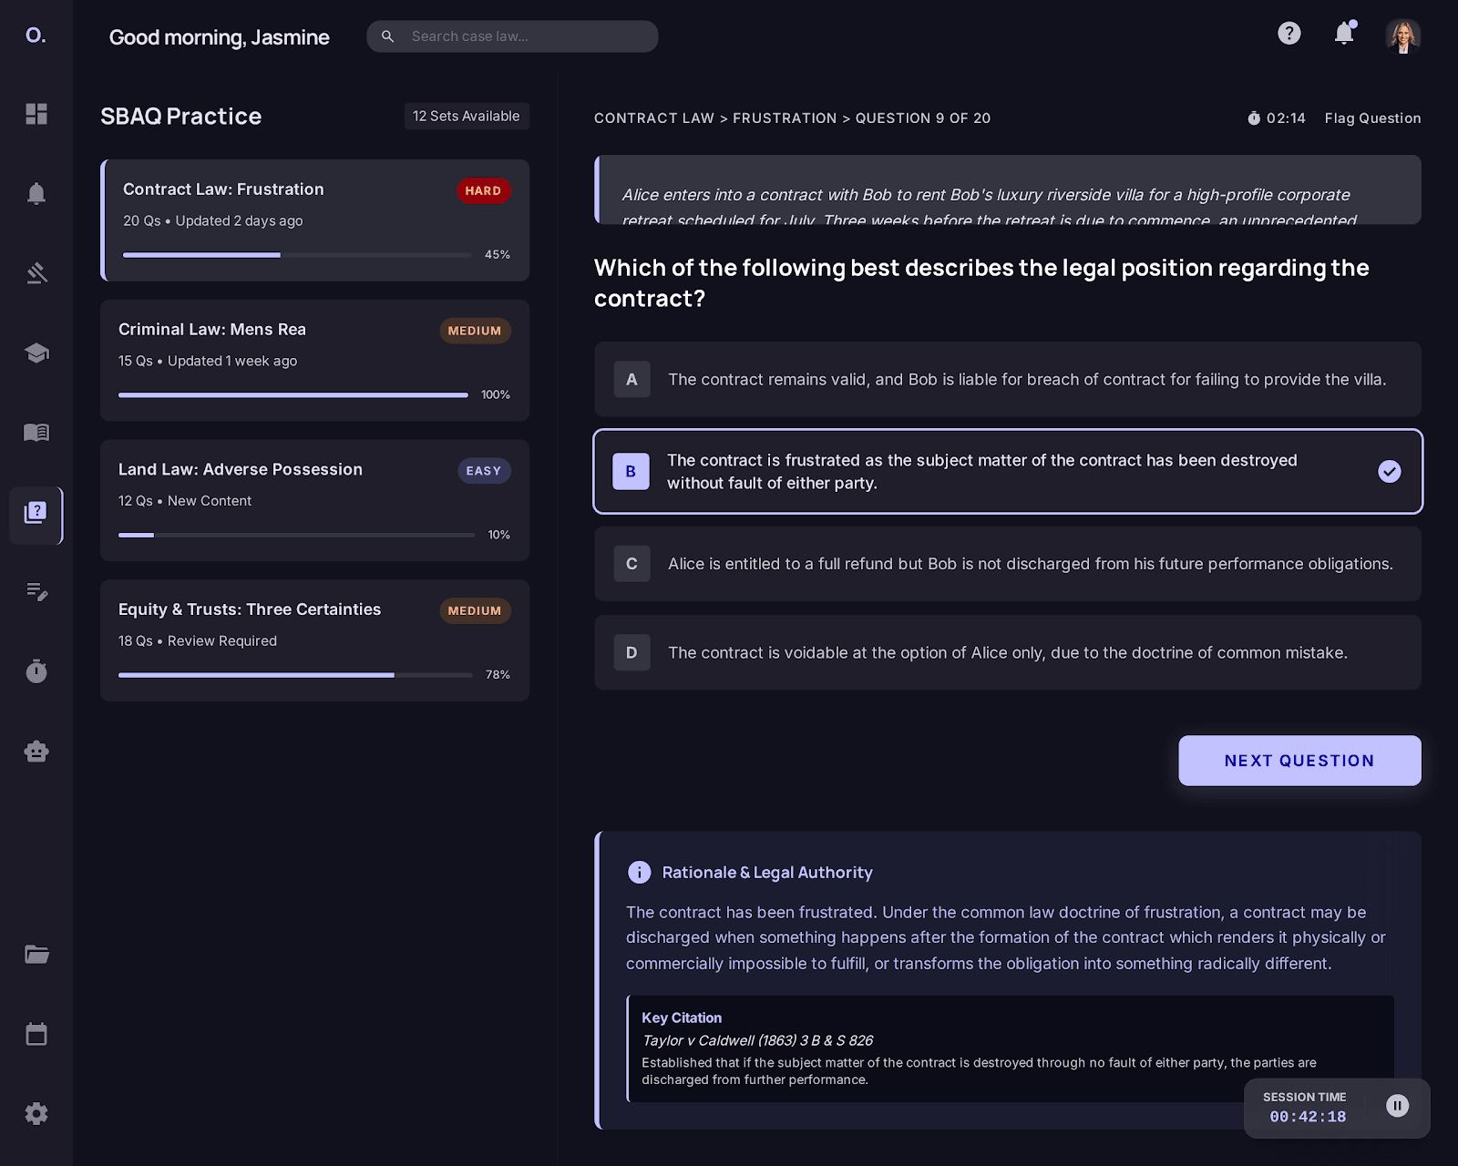Click the gavel icon in sidebar

coord(36,272)
